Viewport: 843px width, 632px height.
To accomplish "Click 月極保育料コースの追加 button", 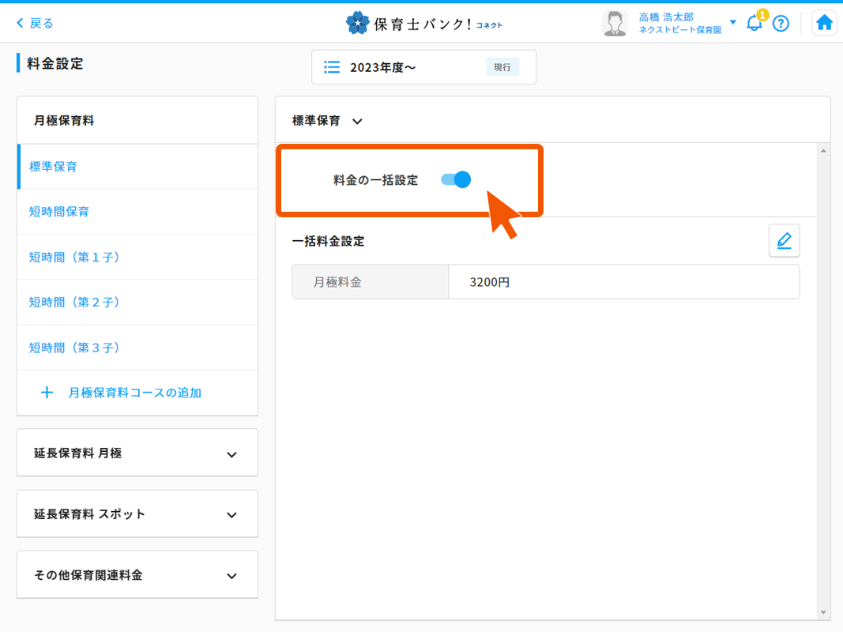I will pos(134,393).
